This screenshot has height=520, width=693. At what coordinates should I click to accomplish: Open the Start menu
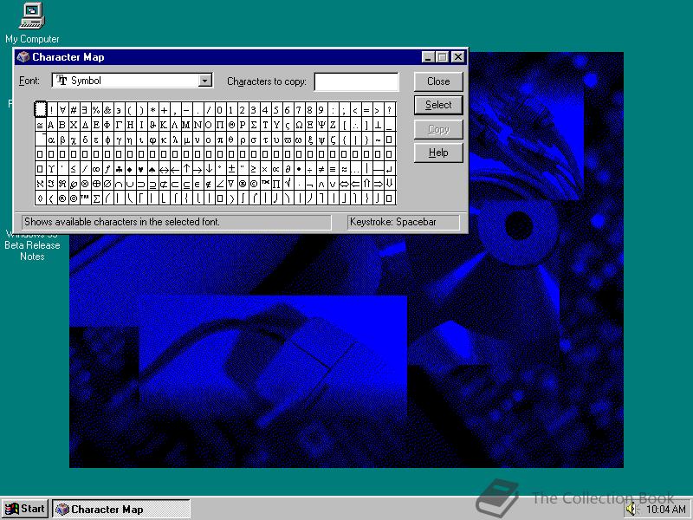[26, 509]
